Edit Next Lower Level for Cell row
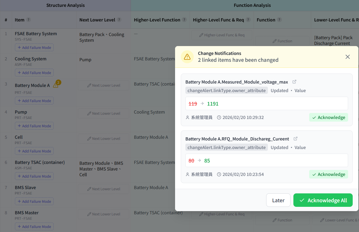 [103, 139]
